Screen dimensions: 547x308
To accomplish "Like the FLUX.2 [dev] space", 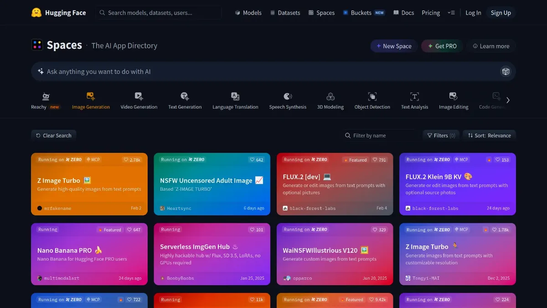I will [379, 160].
